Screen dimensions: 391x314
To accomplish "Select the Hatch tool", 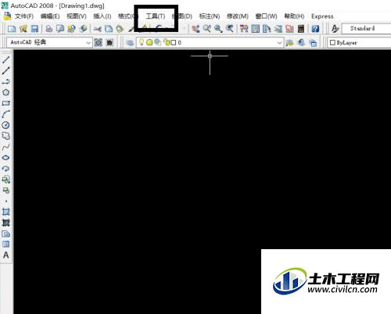I will [6, 212].
